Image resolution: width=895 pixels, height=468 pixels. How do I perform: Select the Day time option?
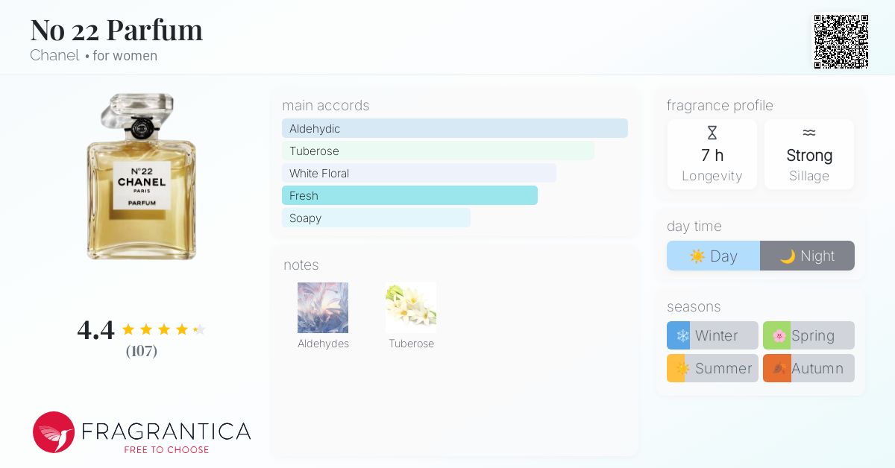(x=713, y=256)
